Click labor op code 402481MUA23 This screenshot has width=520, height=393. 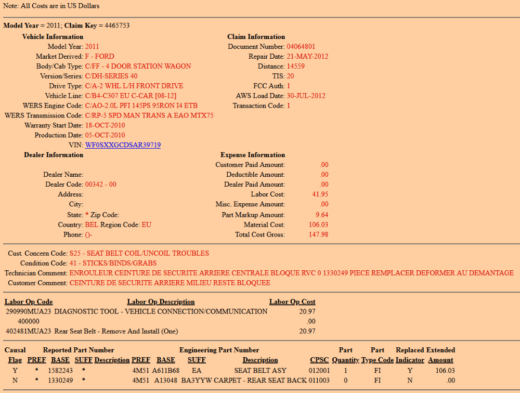pos(29,331)
